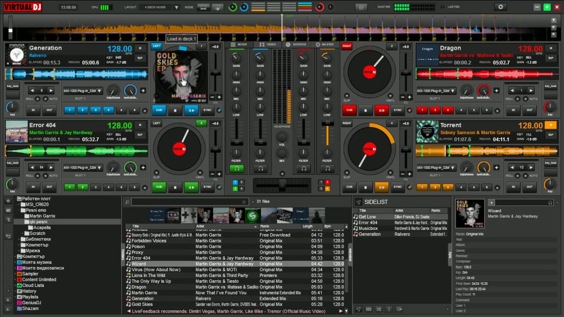The image size is (564, 317).
Task: Click deck 1 pitch slider handle
Action: tap(215, 73)
